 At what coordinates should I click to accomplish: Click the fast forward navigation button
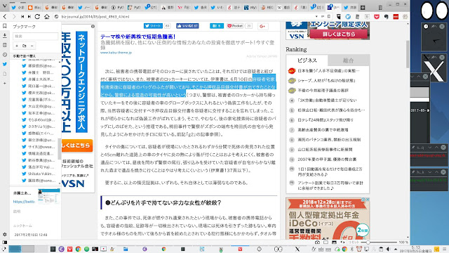pos(29,17)
